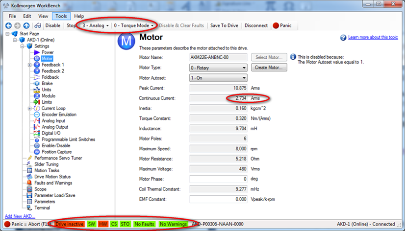Click the Brake icon in tree
The width and height of the screenshot is (405, 231).
tap(37, 83)
